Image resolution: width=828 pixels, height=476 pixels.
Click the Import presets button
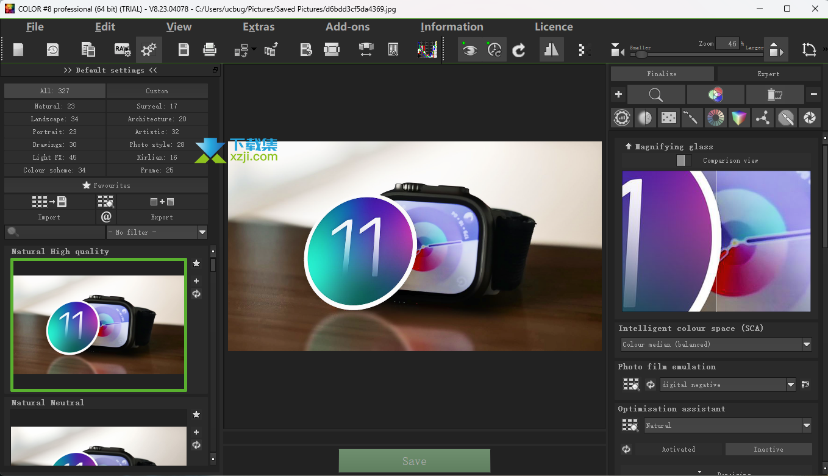click(x=49, y=209)
